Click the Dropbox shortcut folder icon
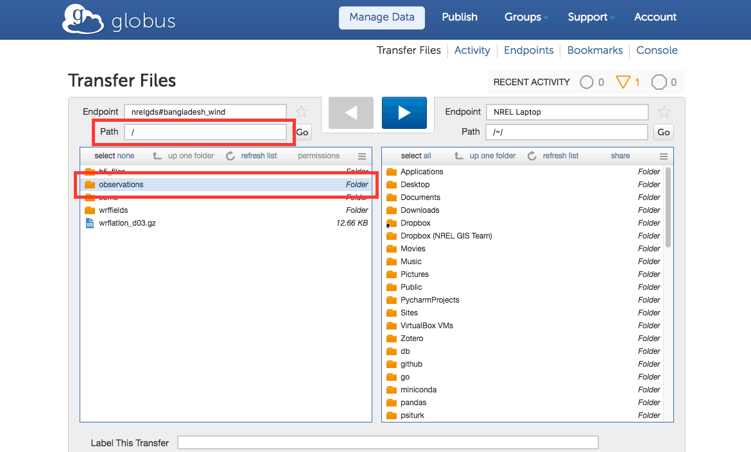This screenshot has height=452, width=751. click(x=392, y=223)
